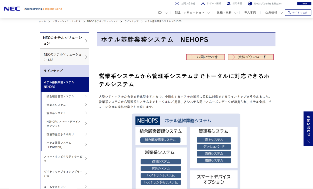Click the globe icon for Global/Country & Region
The height and width of the screenshot is (189, 313).
pos(250,4)
